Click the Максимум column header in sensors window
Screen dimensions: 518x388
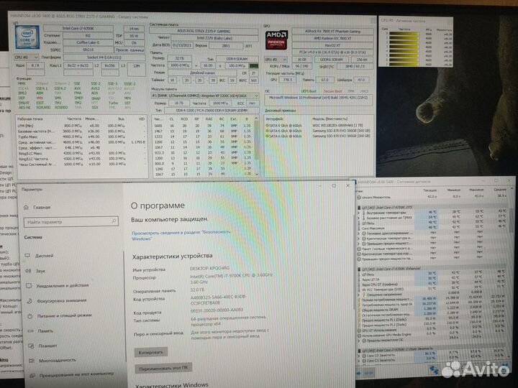click(476, 190)
